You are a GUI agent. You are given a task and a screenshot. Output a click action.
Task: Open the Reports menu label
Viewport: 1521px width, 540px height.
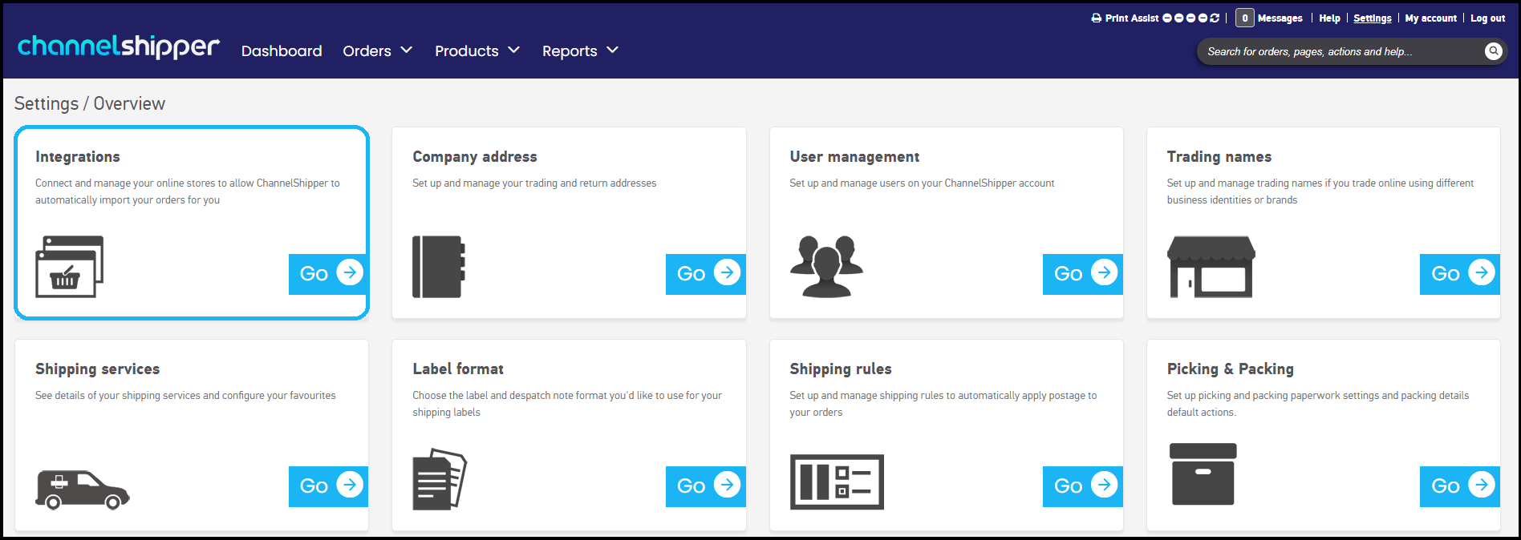click(570, 50)
